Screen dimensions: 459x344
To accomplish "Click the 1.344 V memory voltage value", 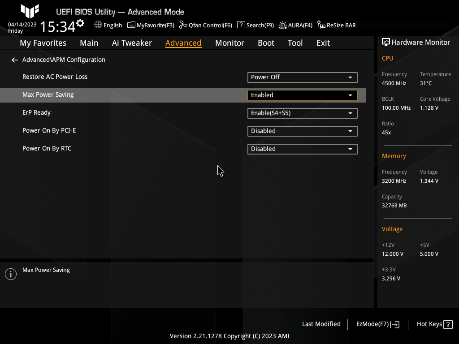I will [429, 181].
